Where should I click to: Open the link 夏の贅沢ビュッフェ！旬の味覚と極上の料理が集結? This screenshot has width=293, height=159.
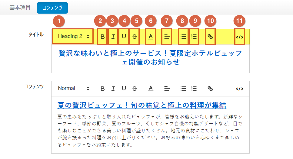[x=142, y=105]
